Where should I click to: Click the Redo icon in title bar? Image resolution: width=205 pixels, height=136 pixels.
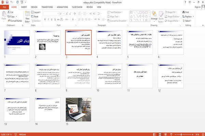coord(17,2)
